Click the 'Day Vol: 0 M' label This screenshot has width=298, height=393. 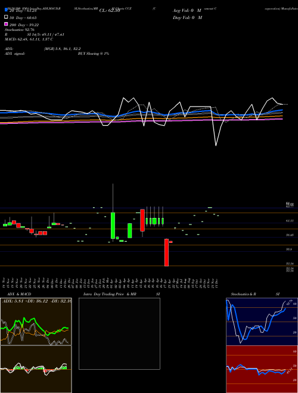pyautogui.click(x=187, y=17)
